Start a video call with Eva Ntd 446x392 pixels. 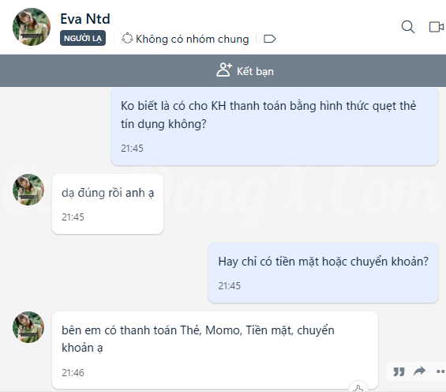437,27
